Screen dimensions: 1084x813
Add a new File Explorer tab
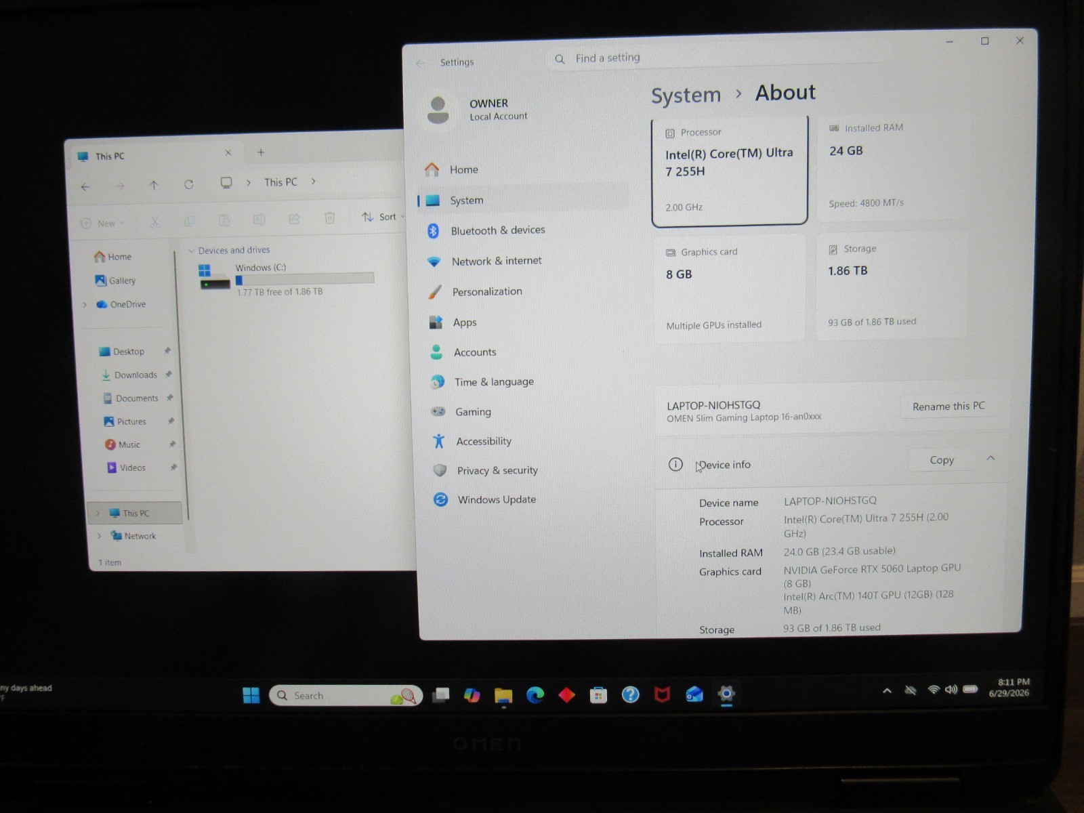click(x=261, y=152)
